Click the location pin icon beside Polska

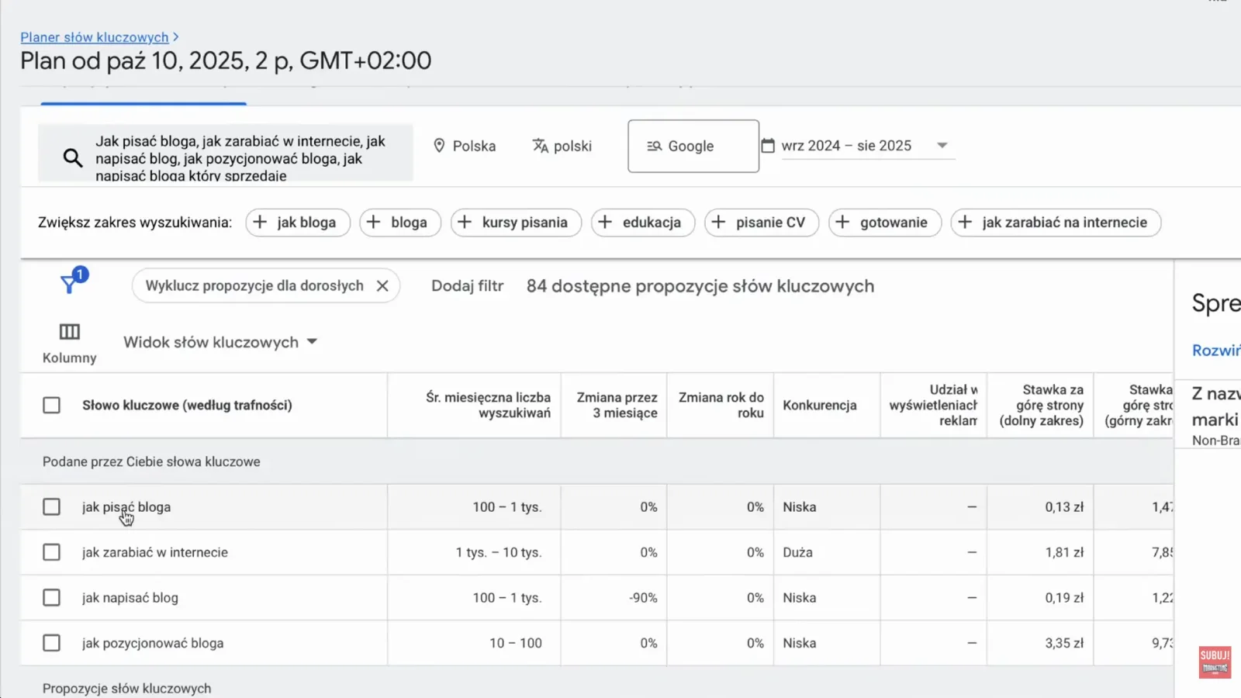(439, 146)
